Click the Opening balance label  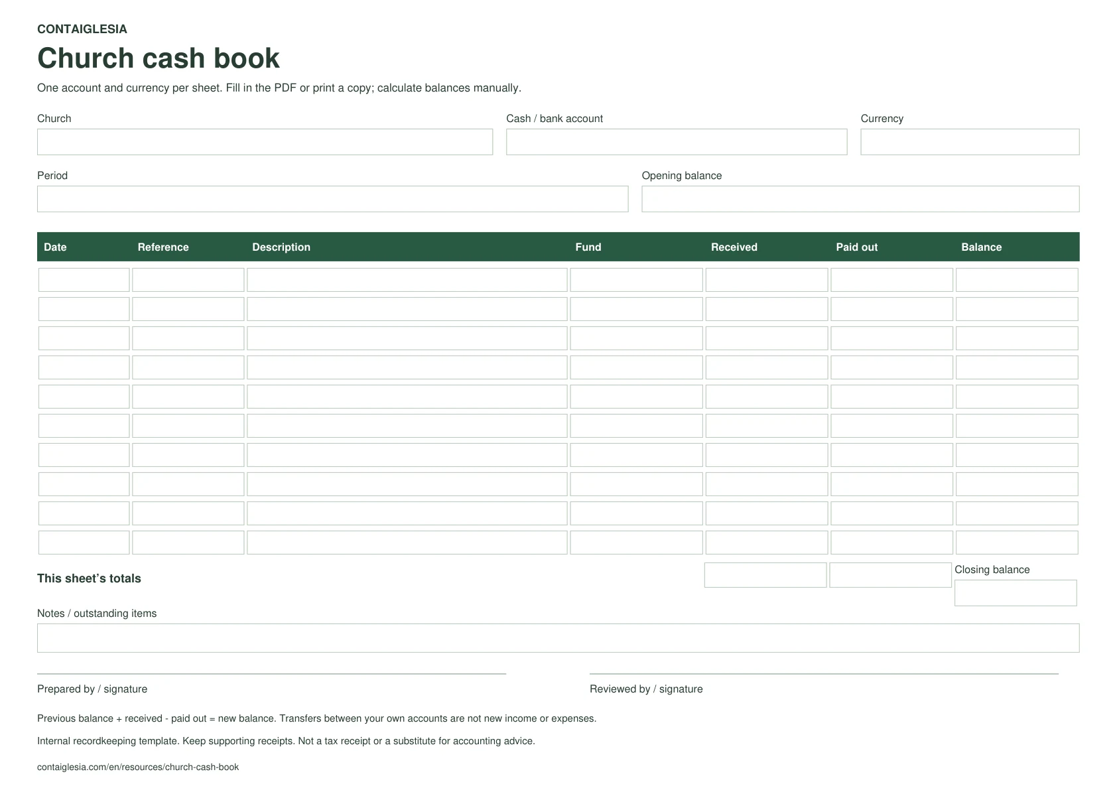click(x=682, y=176)
